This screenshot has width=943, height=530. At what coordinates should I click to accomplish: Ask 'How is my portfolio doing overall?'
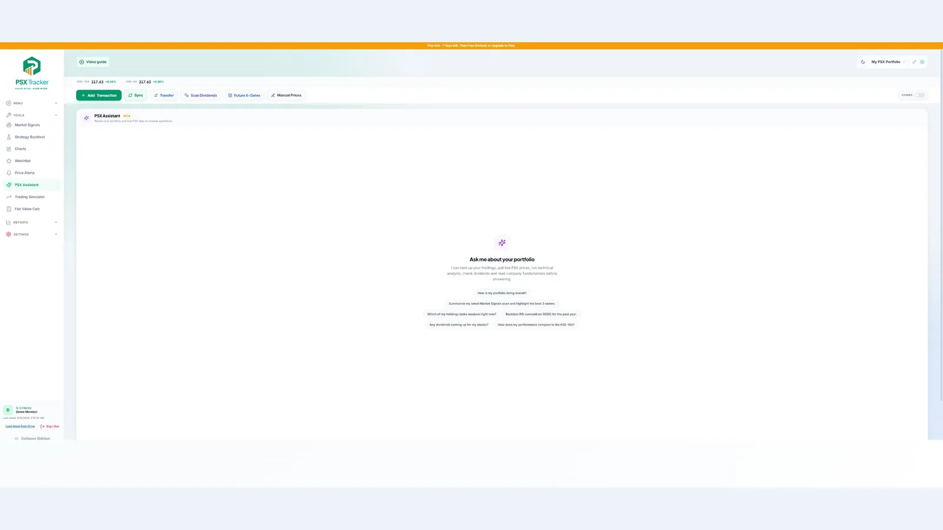click(x=502, y=293)
